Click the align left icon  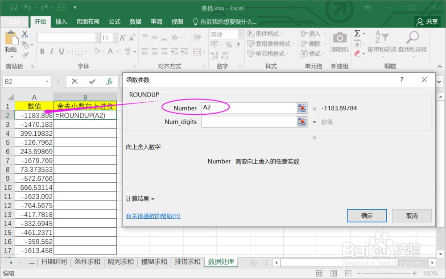point(145,51)
